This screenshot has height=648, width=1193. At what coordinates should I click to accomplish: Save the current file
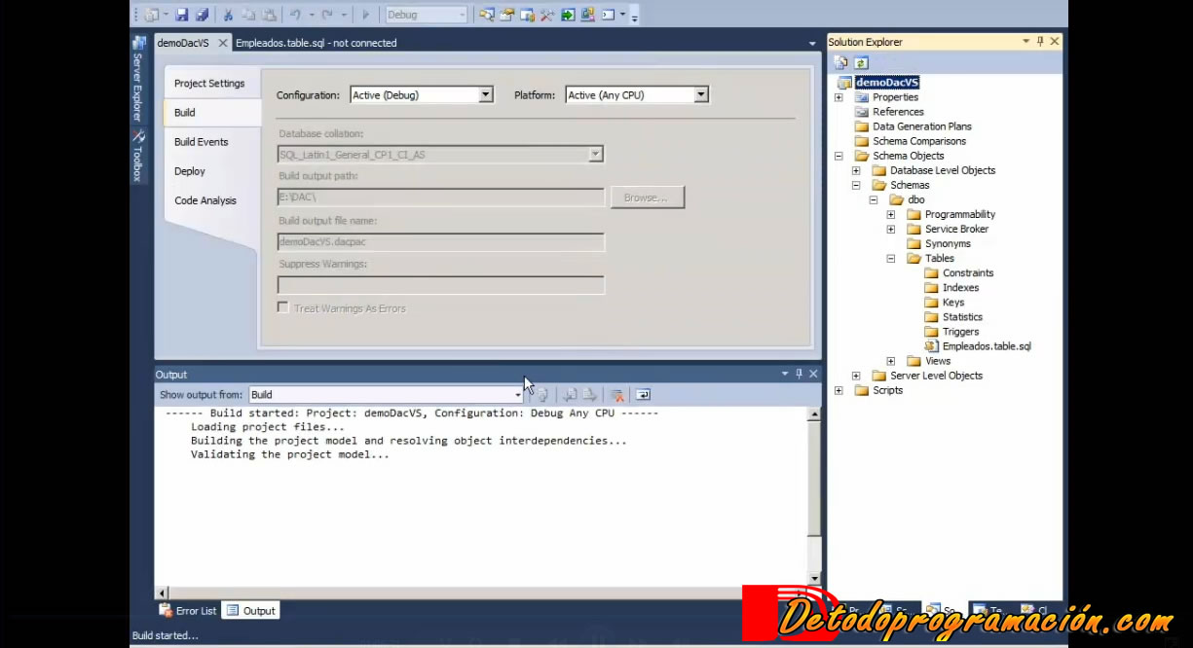click(182, 14)
